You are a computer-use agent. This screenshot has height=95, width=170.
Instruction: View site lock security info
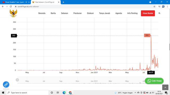16,7
